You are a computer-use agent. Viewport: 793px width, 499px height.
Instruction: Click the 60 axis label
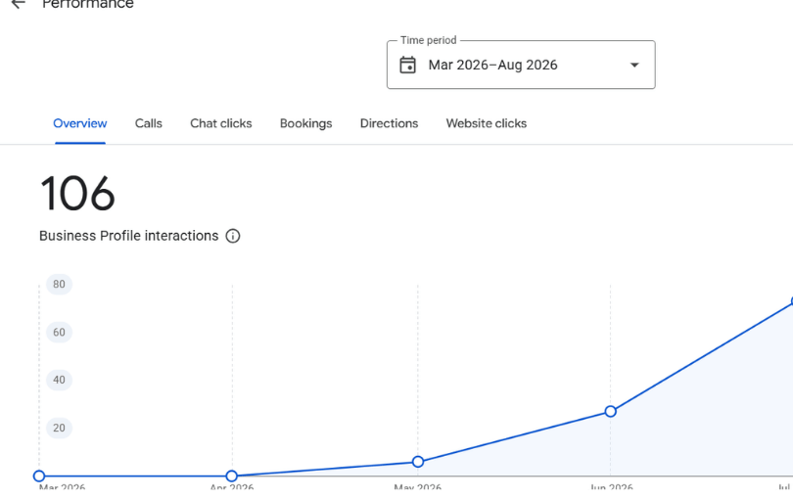pyautogui.click(x=59, y=332)
